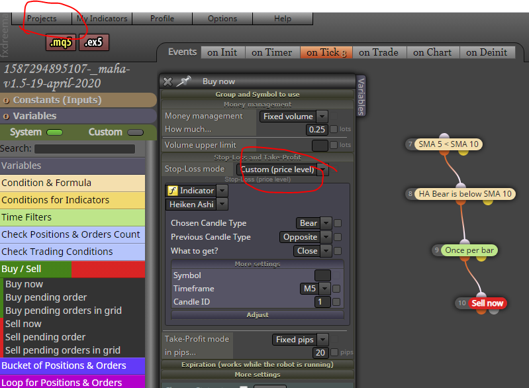Download the .mq5 source file
The height and width of the screenshot is (388, 529).
click(x=61, y=42)
